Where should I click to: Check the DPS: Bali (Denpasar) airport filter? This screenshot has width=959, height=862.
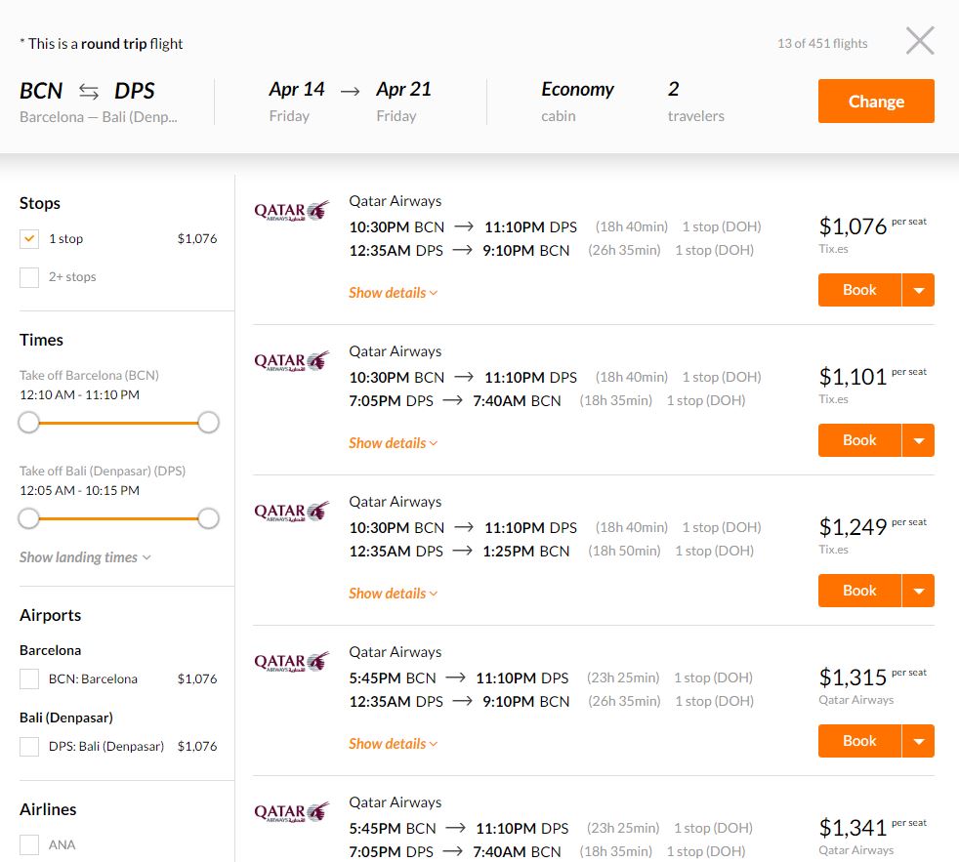(29, 746)
